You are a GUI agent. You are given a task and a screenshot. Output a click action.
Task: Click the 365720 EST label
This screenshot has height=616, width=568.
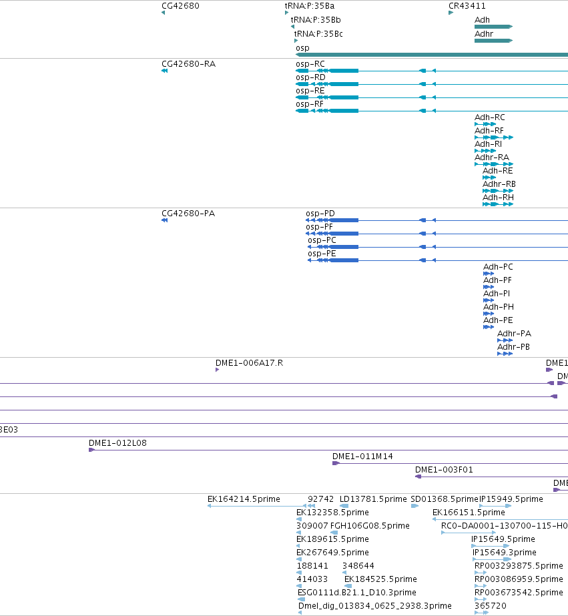pos(491,606)
